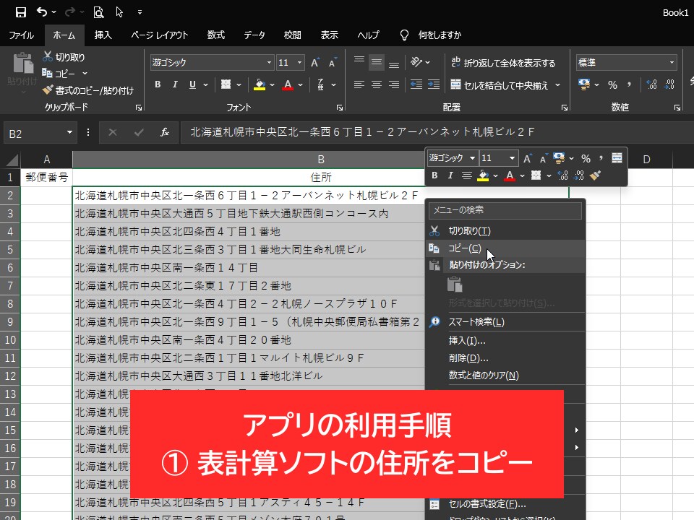Switch to the 数式 tab
694x520 pixels.
click(216, 35)
